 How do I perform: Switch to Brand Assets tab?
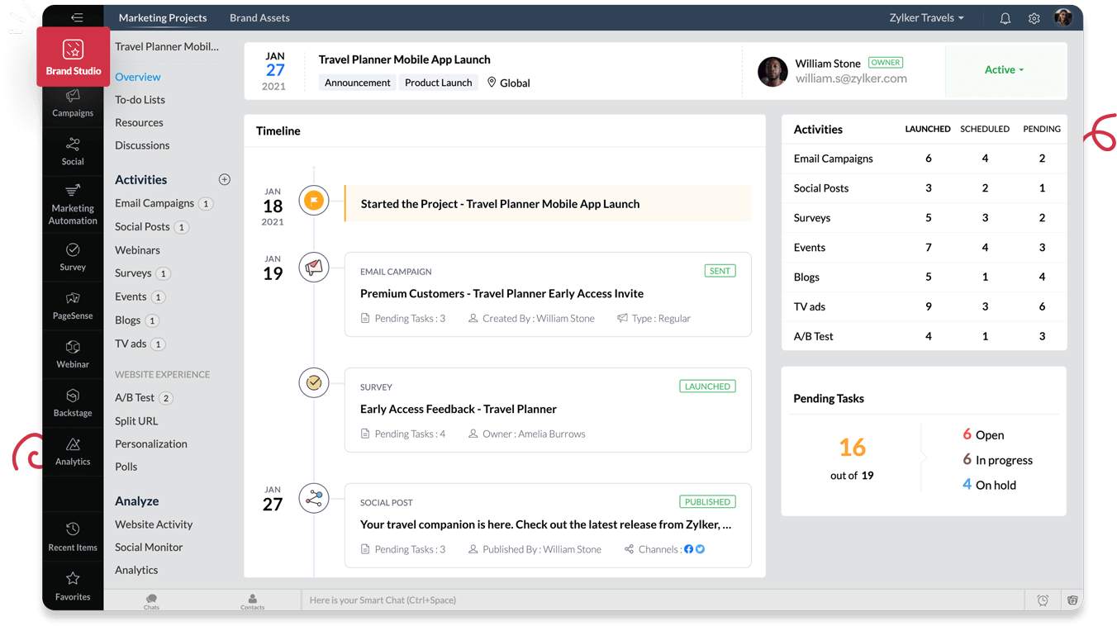pyautogui.click(x=259, y=17)
